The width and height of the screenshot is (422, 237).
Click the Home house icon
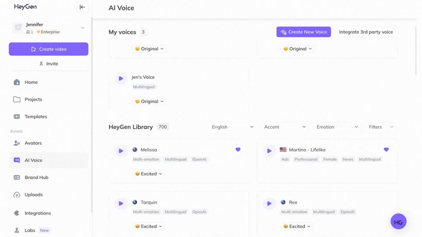17,82
